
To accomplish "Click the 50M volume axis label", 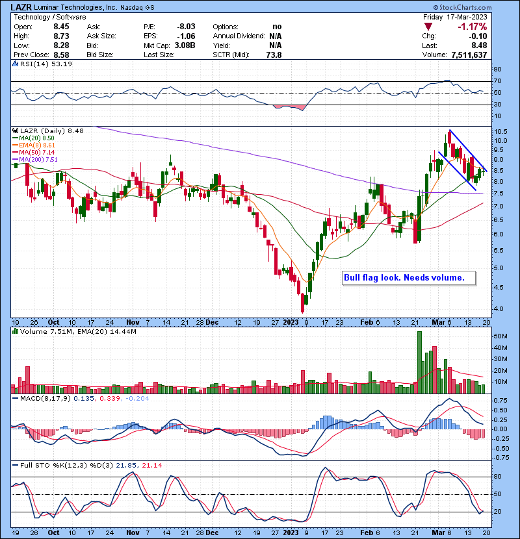I will point(500,336).
